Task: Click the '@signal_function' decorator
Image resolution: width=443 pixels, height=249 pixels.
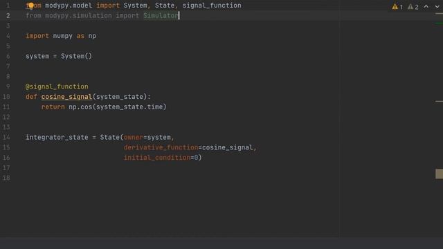Action: (57, 86)
